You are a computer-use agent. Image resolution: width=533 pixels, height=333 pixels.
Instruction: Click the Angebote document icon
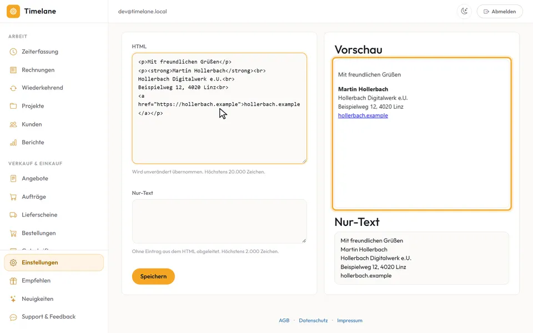pyautogui.click(x=13, y=178)
